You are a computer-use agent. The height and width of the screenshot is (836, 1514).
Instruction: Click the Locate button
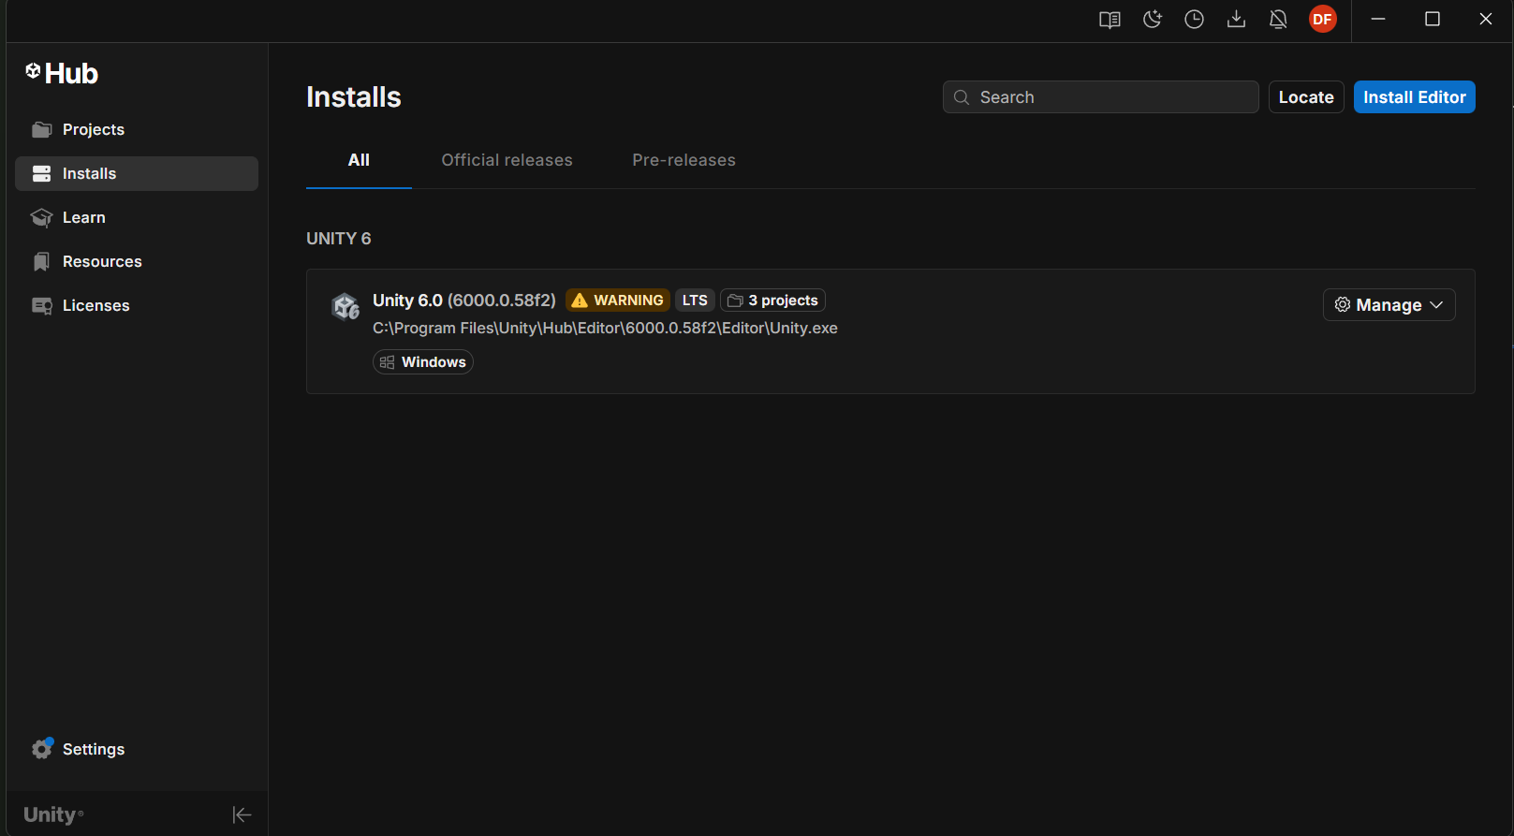(1306, 97)
